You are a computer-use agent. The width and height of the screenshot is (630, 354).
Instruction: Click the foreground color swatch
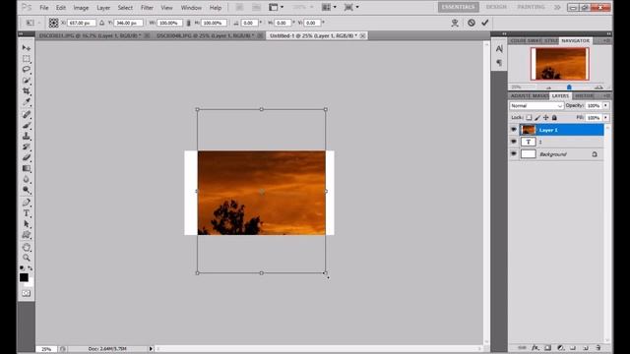point(24,277)
